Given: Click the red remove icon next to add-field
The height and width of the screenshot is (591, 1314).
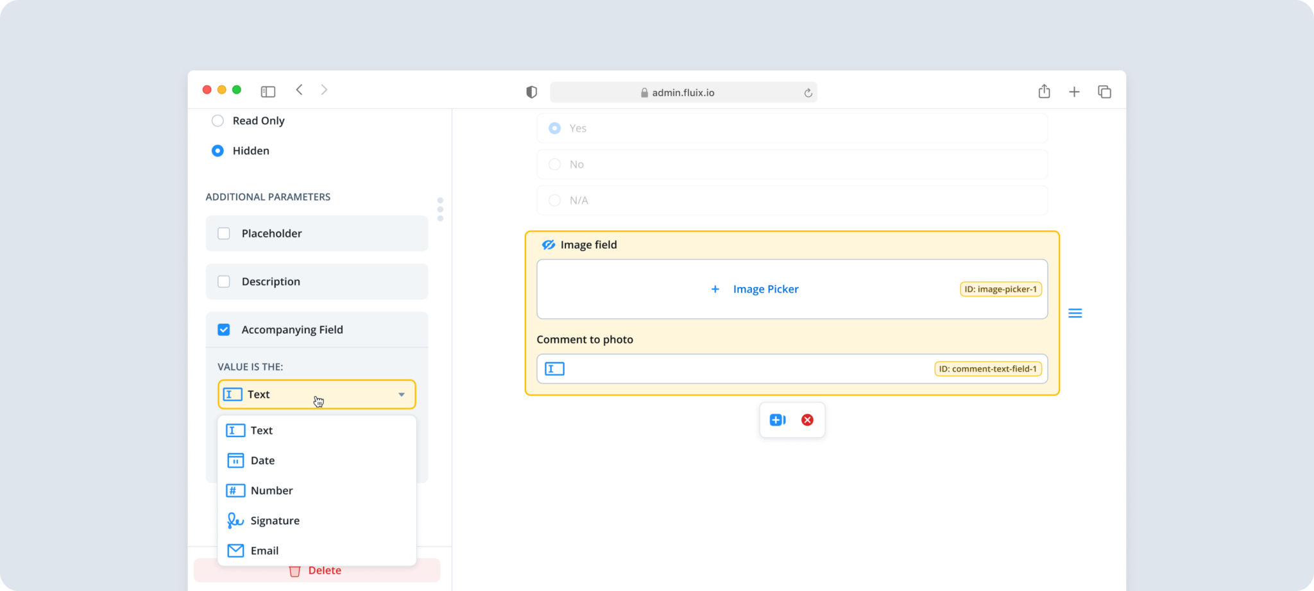Looking at the screenshot, I should [808, 419].
